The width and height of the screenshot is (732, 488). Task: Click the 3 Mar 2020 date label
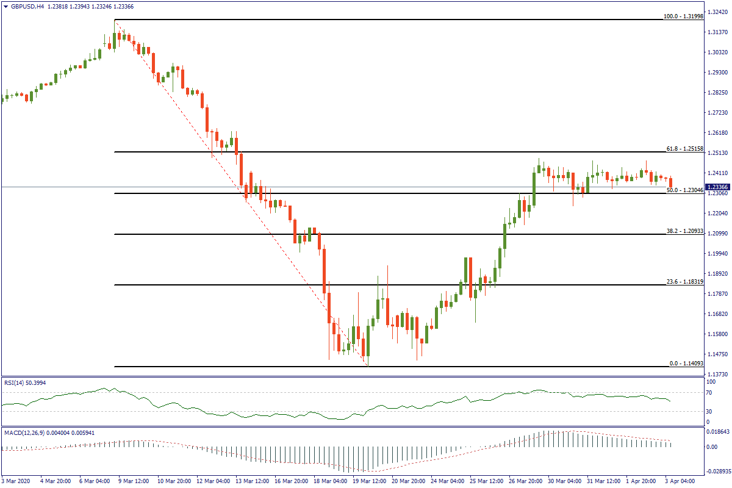coord(16,481)
